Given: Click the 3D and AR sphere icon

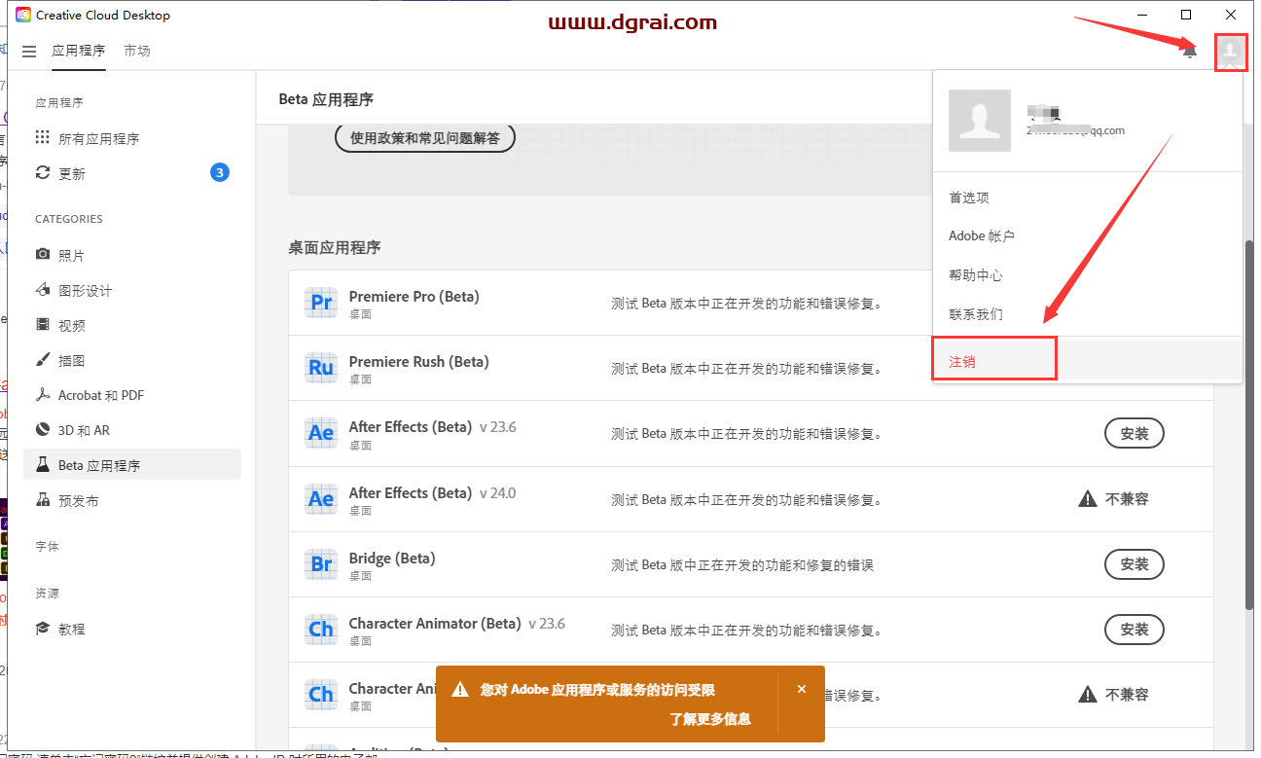Looking at the screenshot, I should (43, 429).
